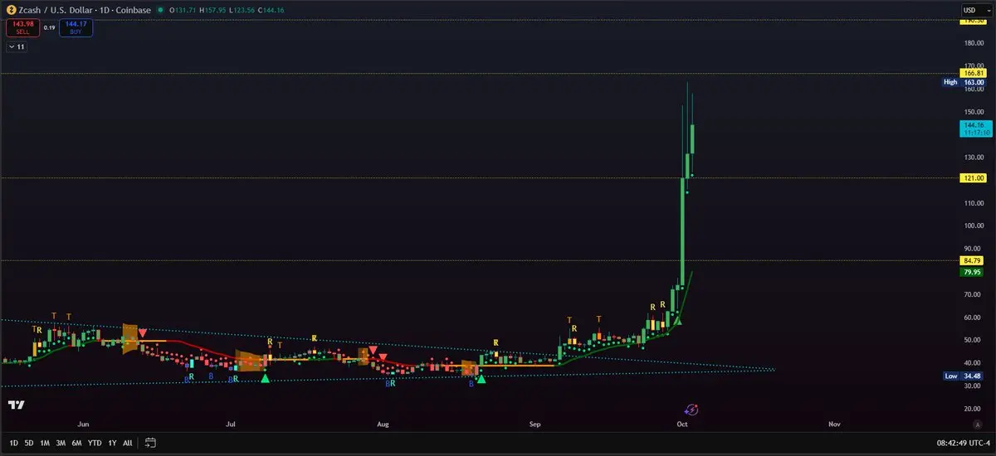The image size is (996, 456).
Task: Click the BUY 144.17 button
Action: [x=76, y=27]
